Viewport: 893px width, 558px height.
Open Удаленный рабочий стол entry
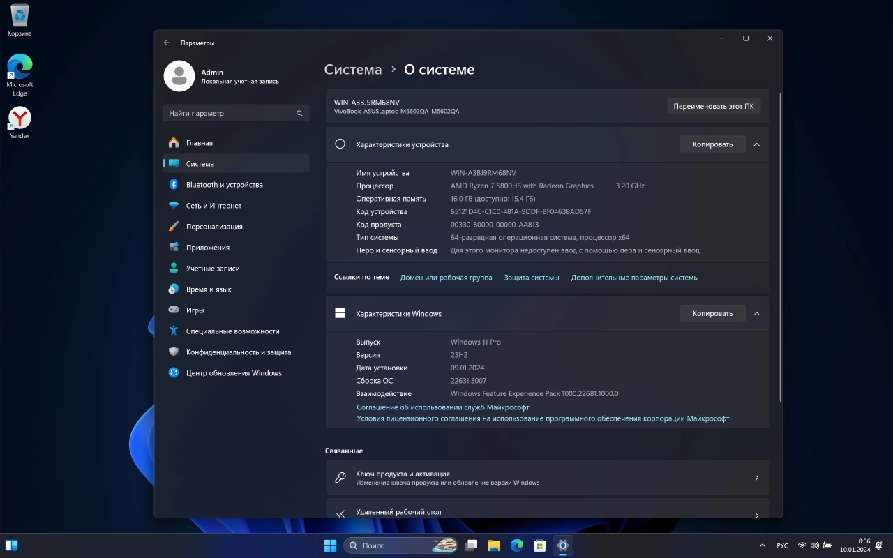click(x=547, y=509)
